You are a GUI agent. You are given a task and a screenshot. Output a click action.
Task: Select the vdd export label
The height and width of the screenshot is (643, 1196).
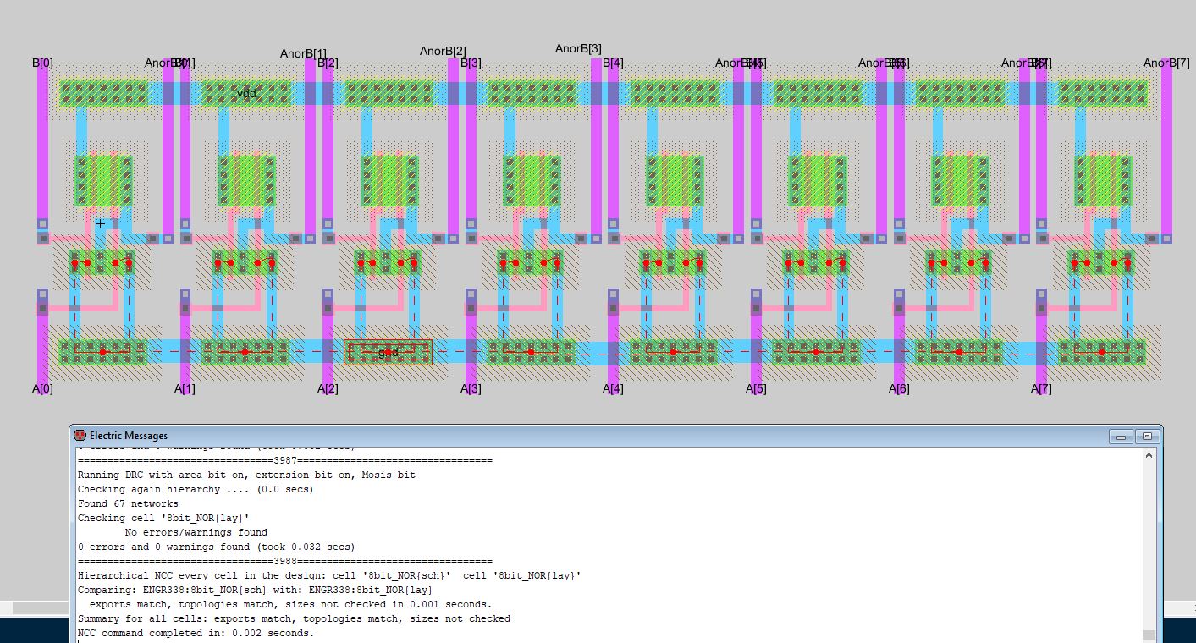pyautogui.click(x=246, y=93)
